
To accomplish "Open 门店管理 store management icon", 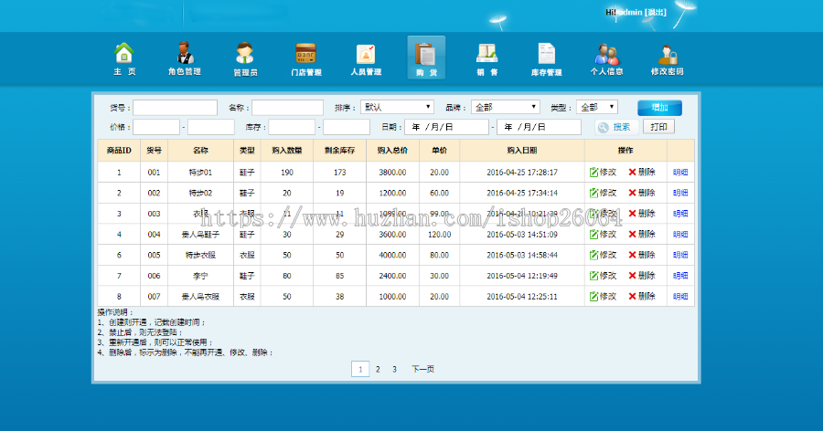I will 306,58.
